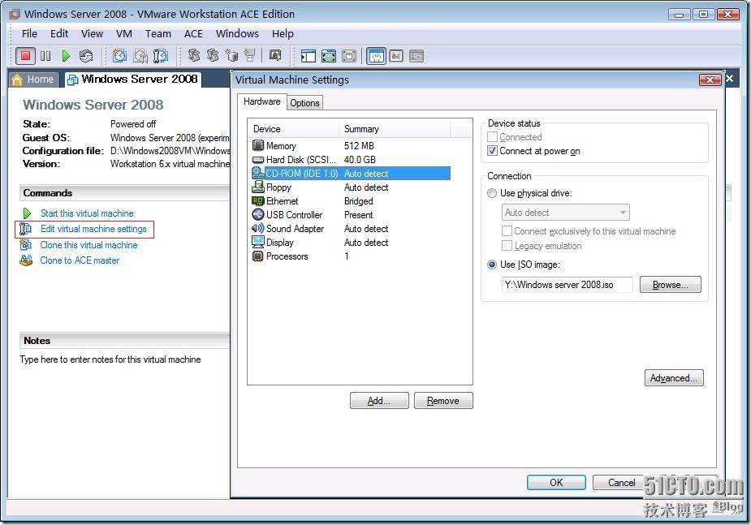The height and width of the screenshot is (525, 751).
Task: Open the View menu
Action: point(92,33)
